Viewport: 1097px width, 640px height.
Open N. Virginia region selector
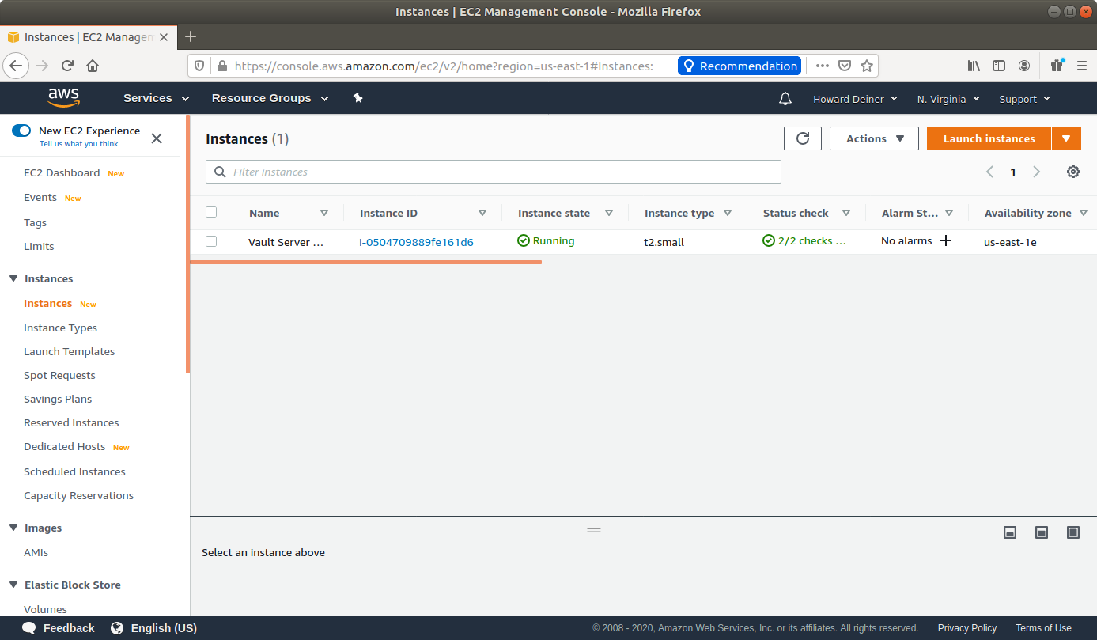coord(948,99)
